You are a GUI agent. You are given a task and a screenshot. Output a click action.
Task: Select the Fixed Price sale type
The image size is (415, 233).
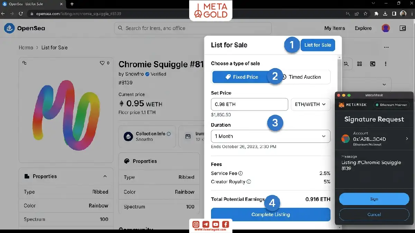[x=242, y=77]
